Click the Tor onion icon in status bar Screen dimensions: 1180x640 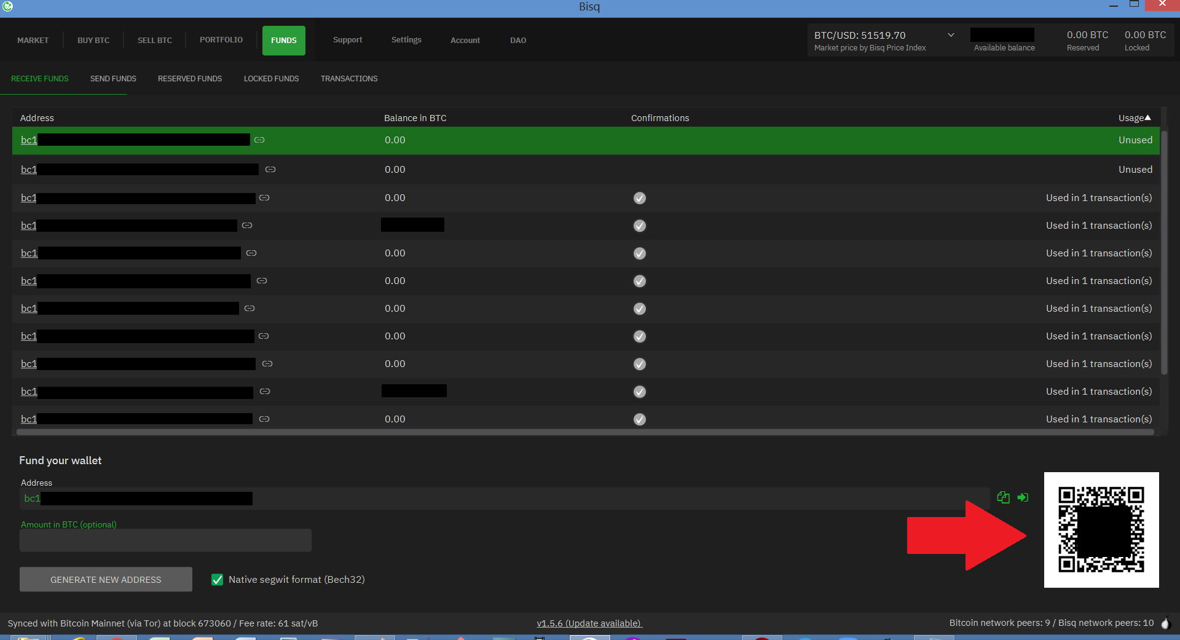click(x=1166, y=623)
